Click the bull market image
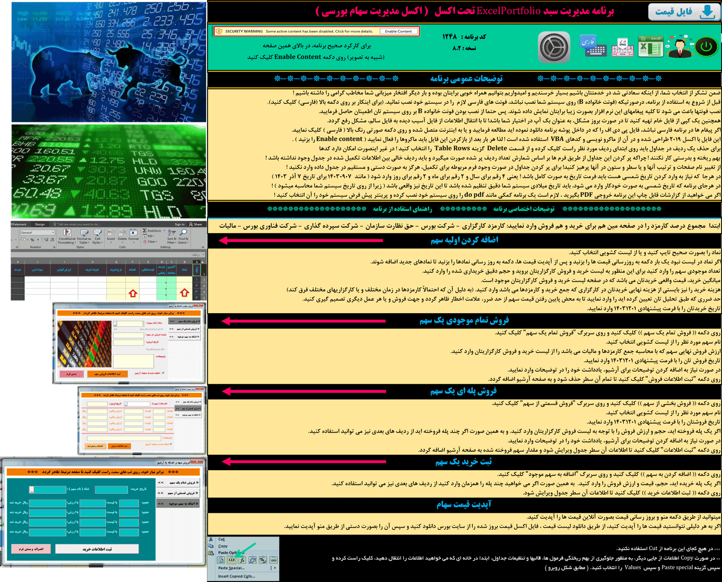 [109, 62]
